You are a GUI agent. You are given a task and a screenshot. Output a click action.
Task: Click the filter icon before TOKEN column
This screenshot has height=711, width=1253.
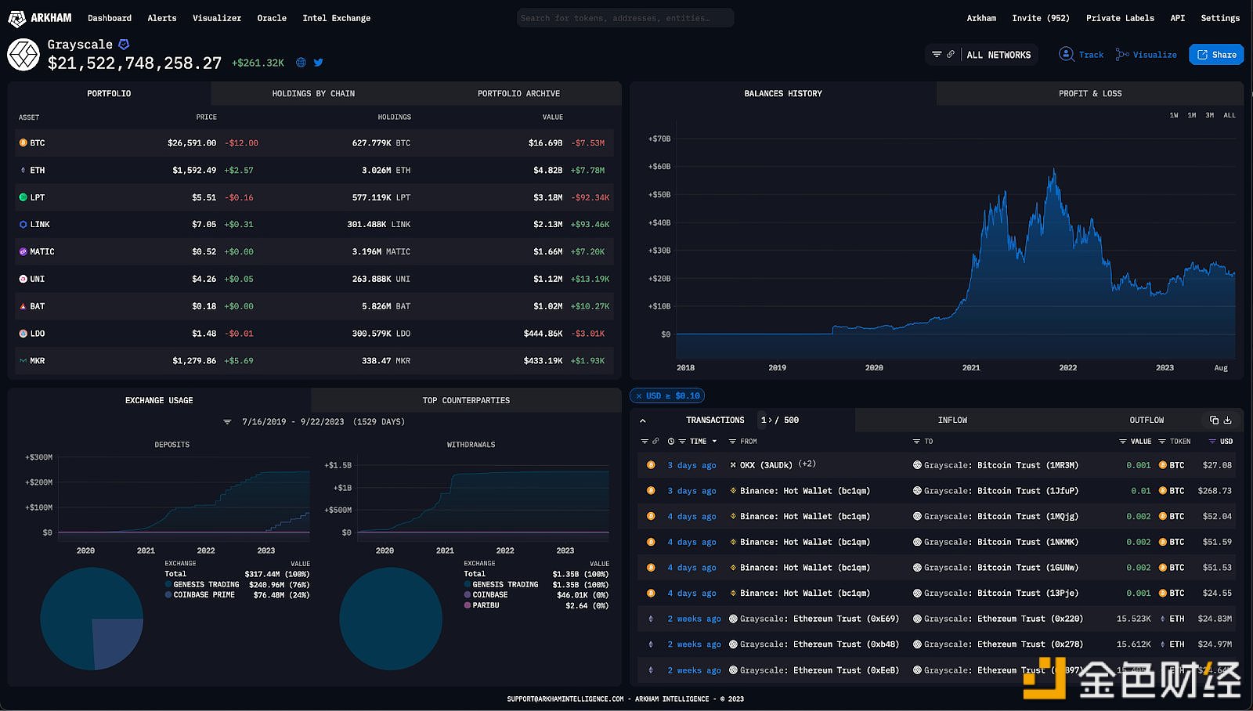1162,442
